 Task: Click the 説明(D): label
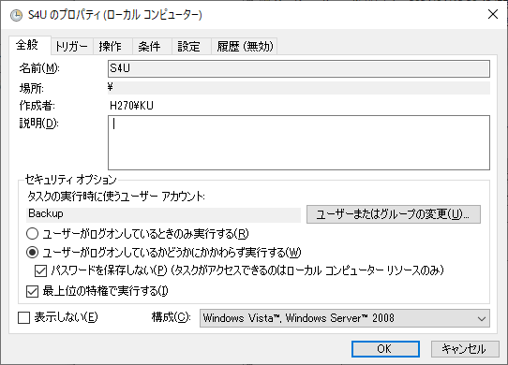(38, 124)
